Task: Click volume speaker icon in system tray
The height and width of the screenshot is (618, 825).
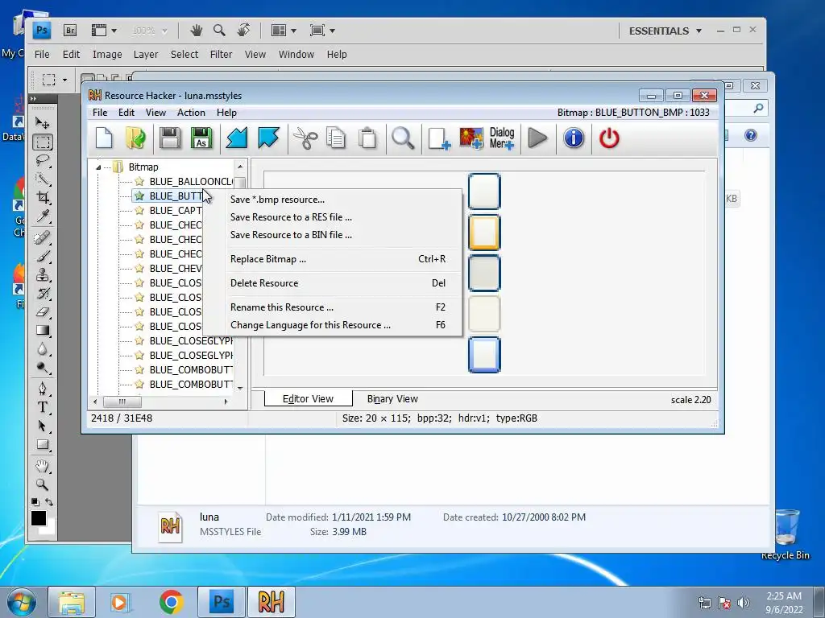Action: tap(744, 603)
